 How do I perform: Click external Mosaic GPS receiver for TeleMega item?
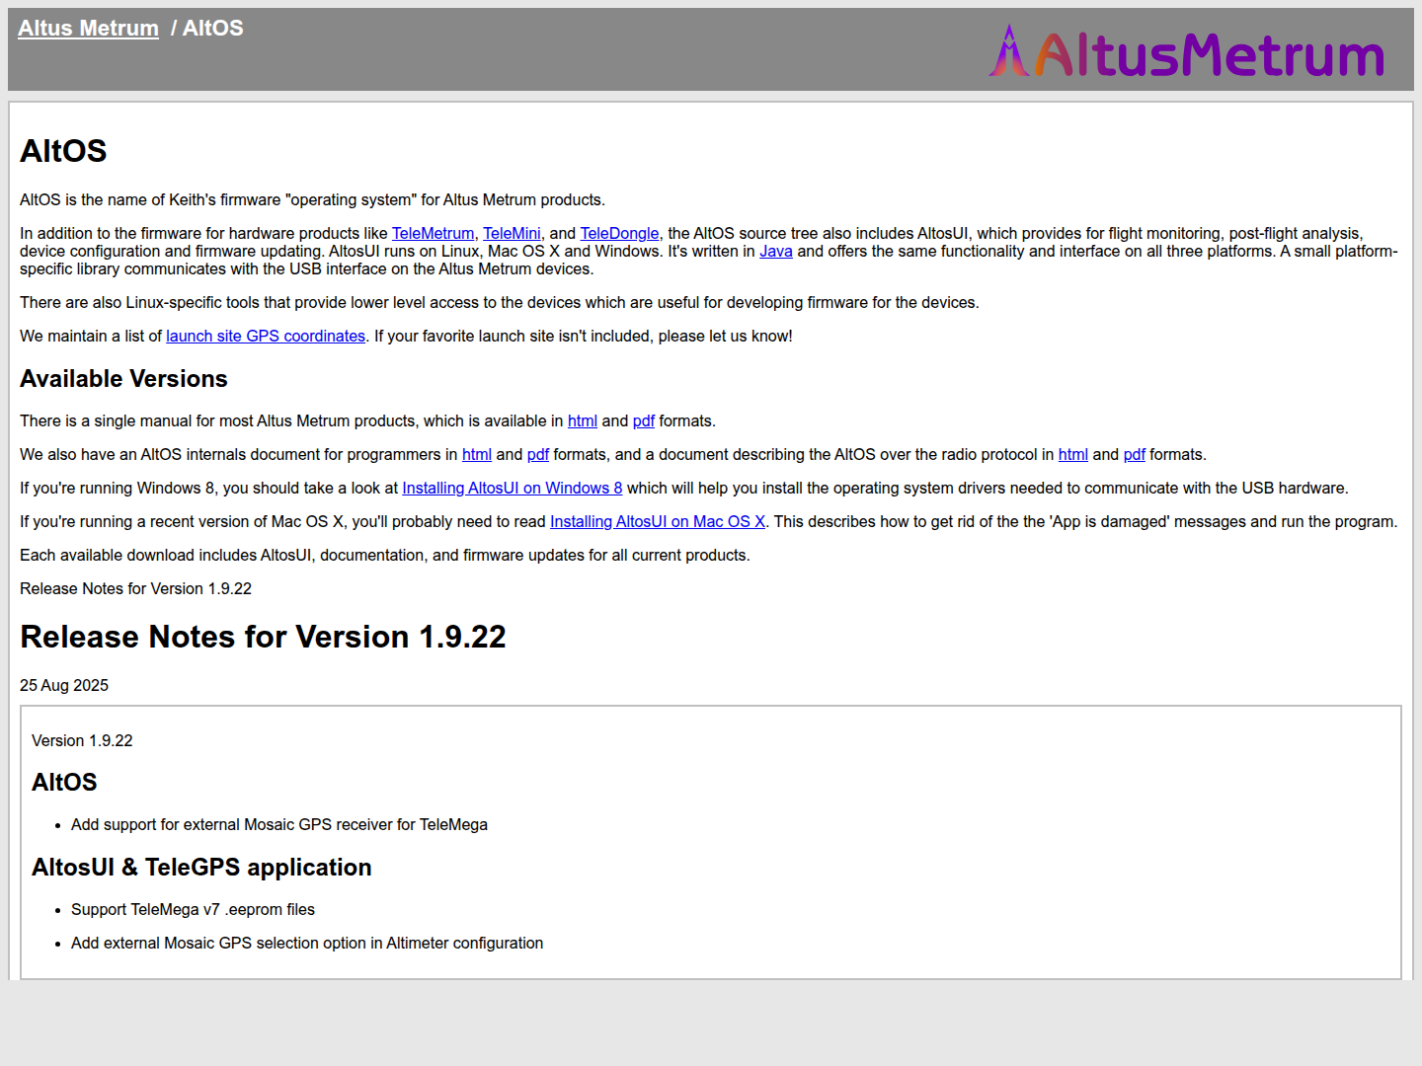(x=279, y=824)
